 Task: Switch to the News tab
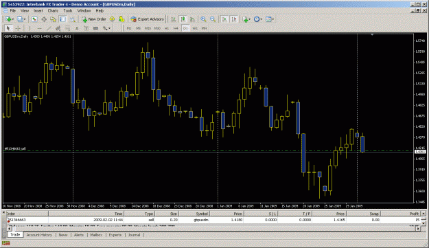[x=63, y=235]
